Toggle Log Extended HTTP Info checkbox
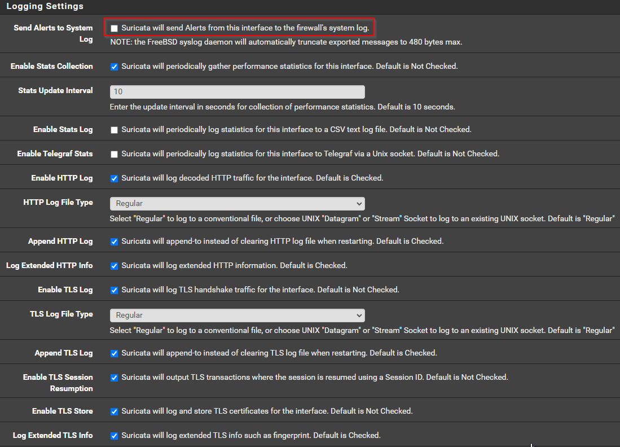Screen dimensions: 620x447 click(115, 266)
